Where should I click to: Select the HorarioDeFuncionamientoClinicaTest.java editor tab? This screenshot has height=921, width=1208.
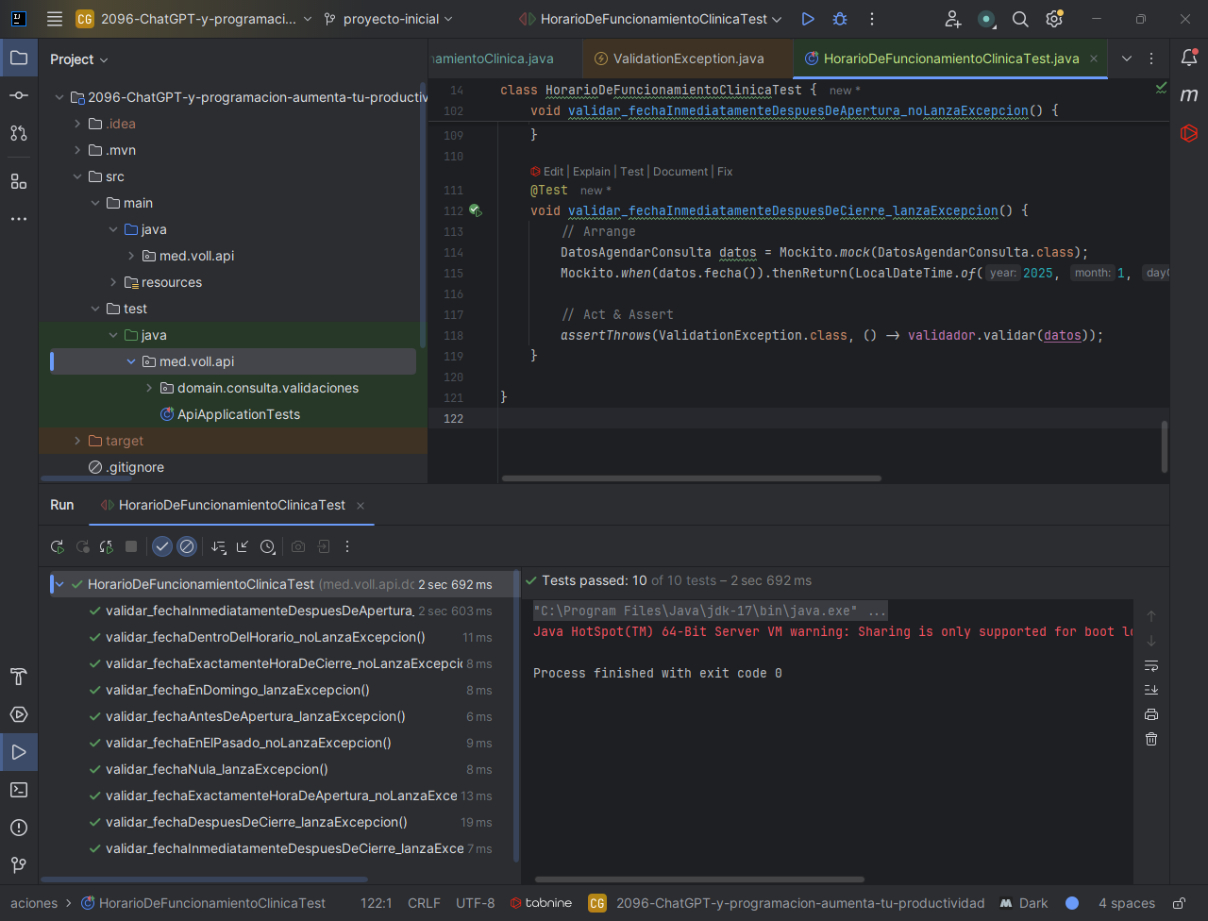coord(951,59)
